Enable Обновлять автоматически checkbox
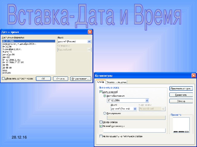Image resolution: width=197 pixels, height=147 pixels. pyautogui.click(x=3, y=78)
